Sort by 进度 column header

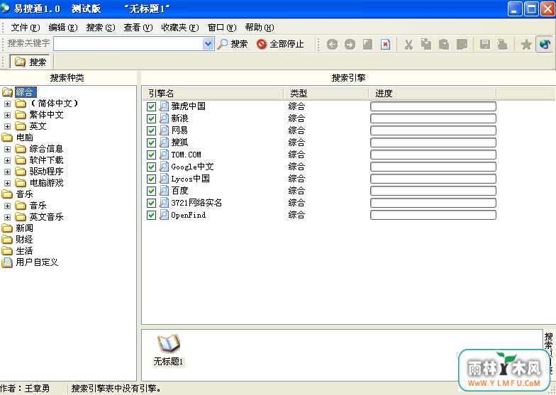tap(433, 94)
